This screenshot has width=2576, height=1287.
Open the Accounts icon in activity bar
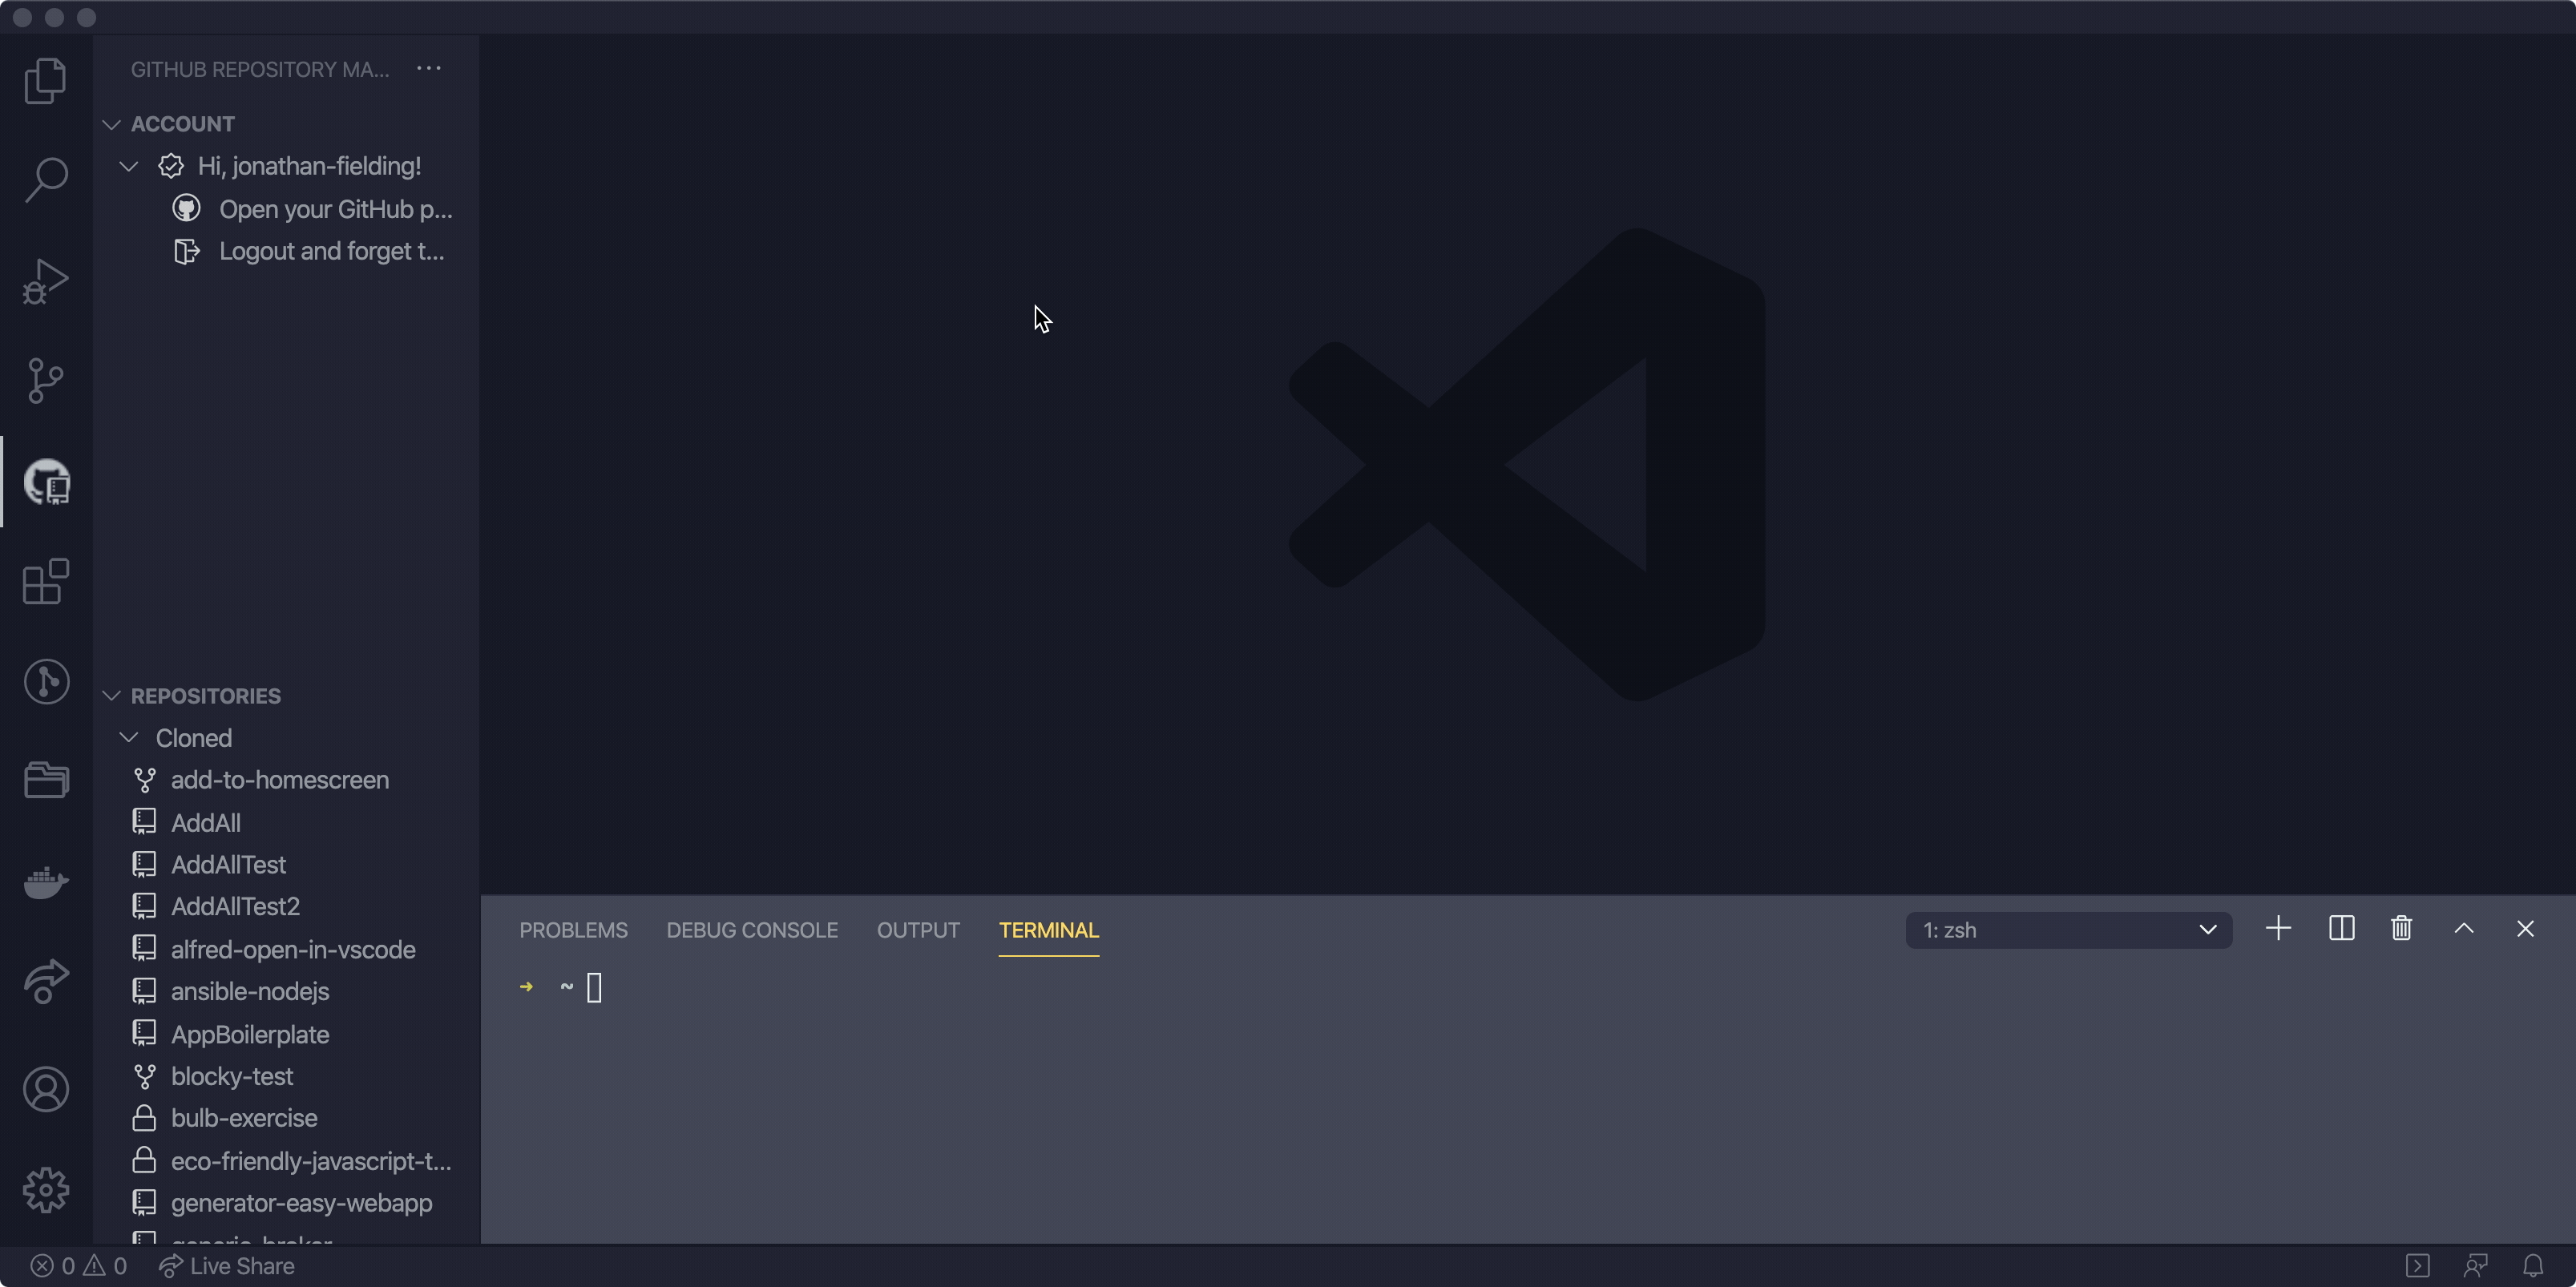46,1089
